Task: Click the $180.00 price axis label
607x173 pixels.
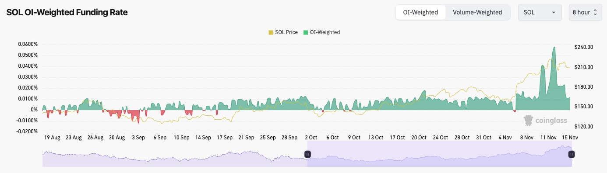Action: (584, 87)
